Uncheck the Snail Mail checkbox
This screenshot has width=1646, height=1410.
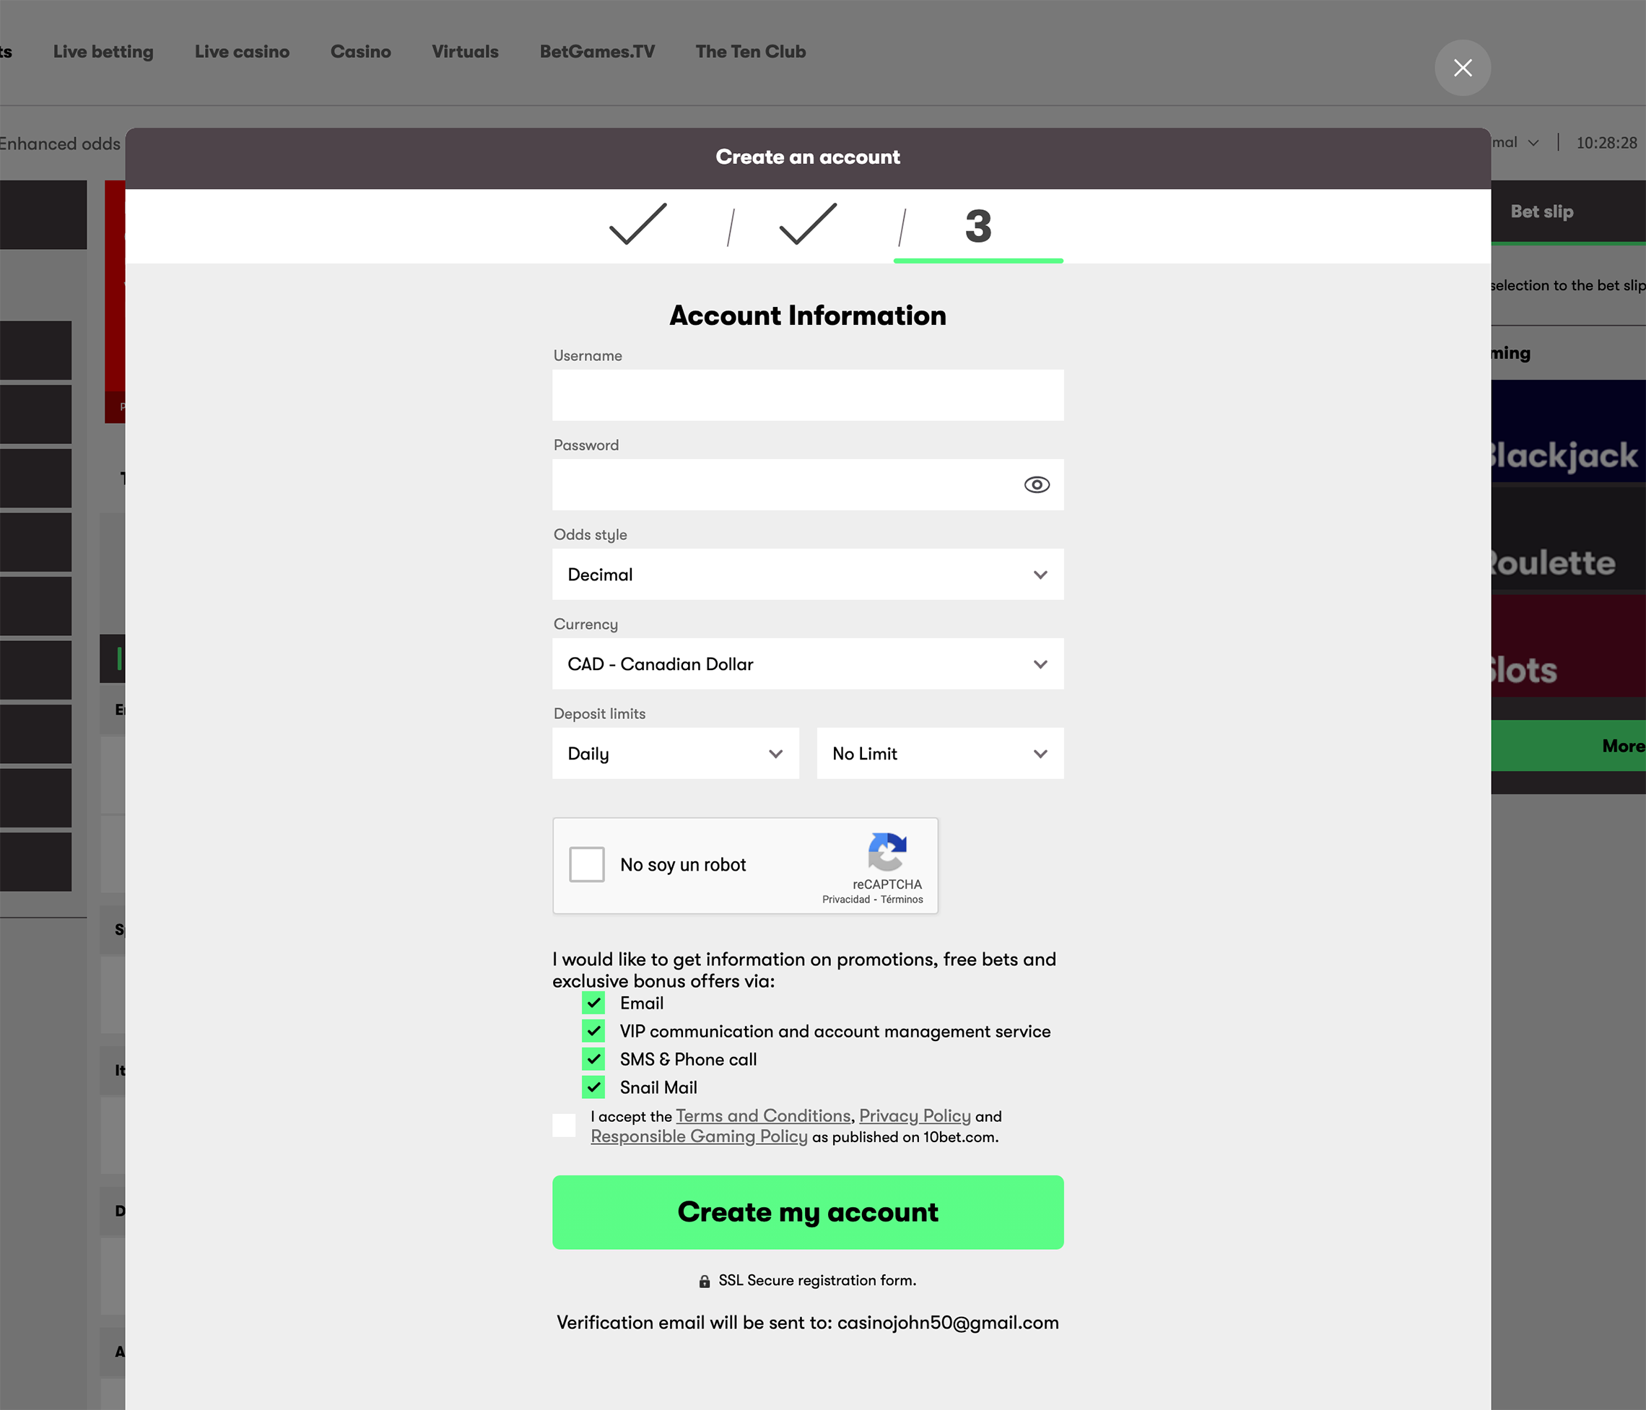(593, 1087)
